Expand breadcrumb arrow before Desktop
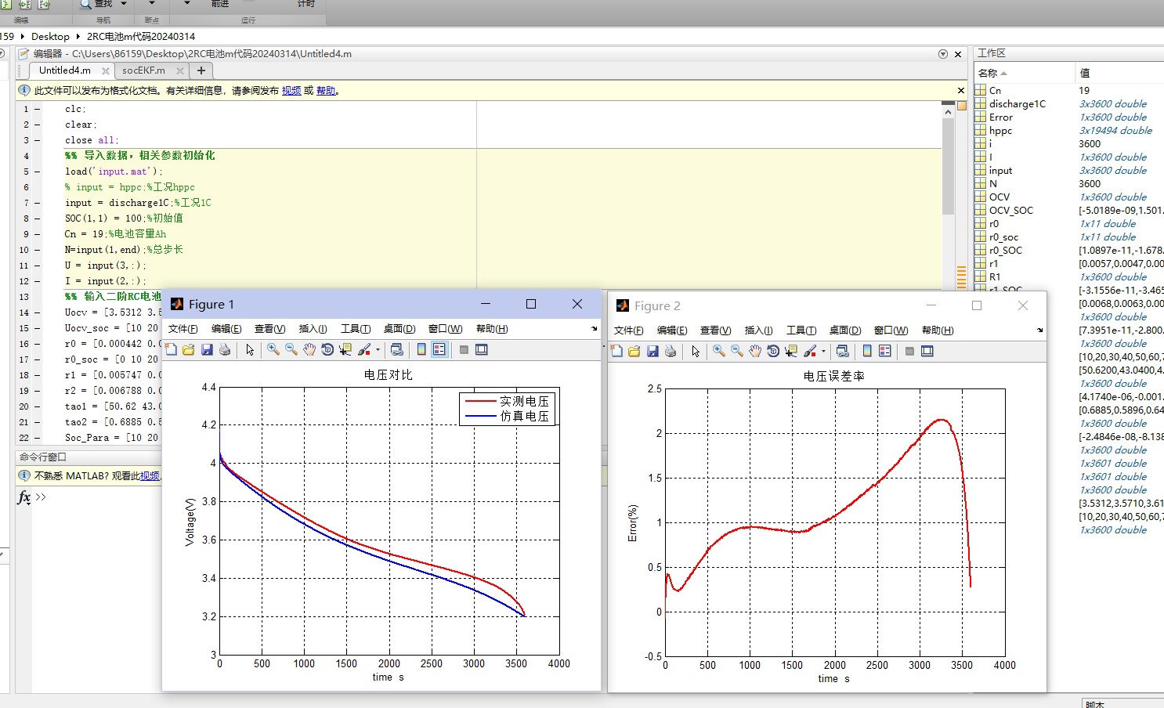The width and height of the screenshot is (1164, 708). click(x=23, y=36)
